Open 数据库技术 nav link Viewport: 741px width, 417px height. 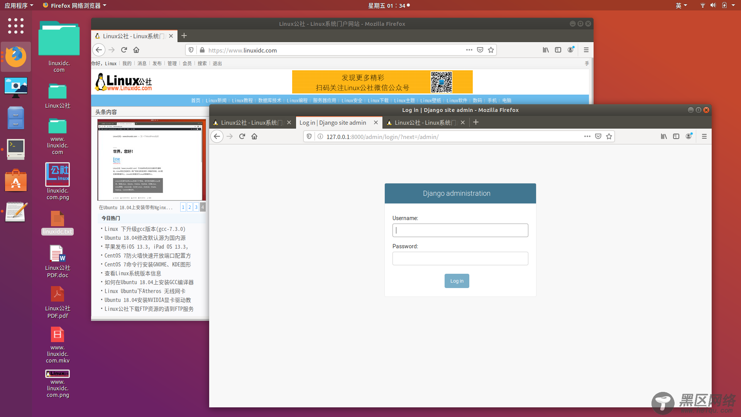270,100
